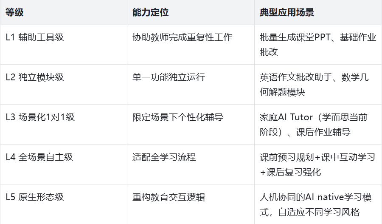This screenshot has width=382, height=224.
Task: Select the L5 原生形态级 cell
Action: 34,197
